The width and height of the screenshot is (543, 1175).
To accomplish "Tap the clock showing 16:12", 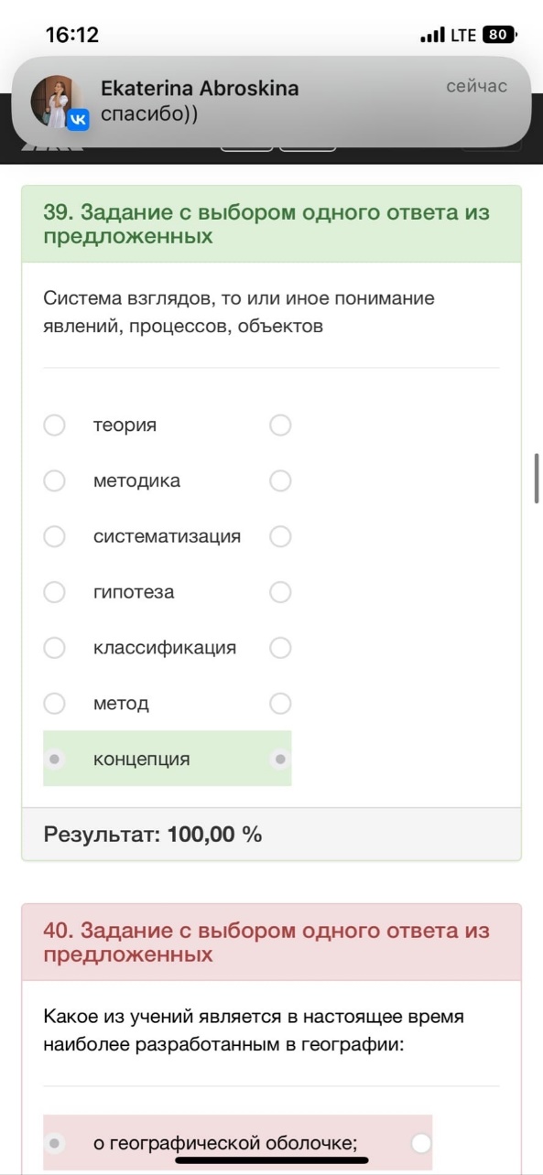I will [72, 35].
